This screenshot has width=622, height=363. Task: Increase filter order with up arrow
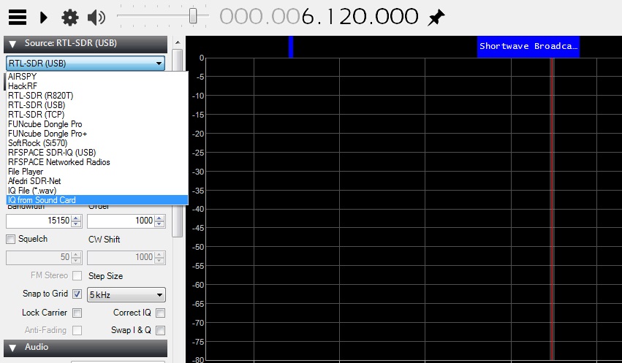tap(159, 218)
